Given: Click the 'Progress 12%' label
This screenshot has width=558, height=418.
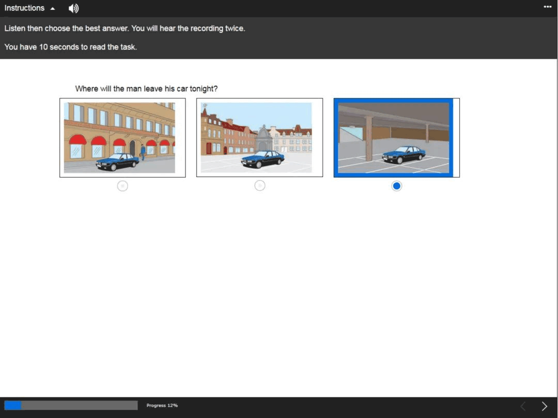Looking at the screenshot, I should pyautogui.click(x=162, y=405).
